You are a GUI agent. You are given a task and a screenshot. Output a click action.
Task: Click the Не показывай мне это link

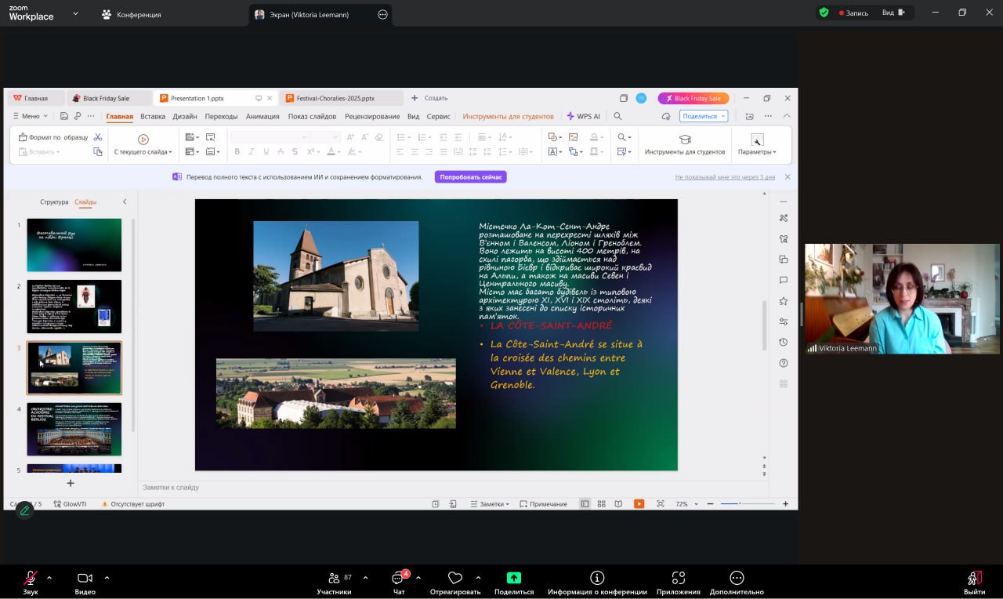coord(724,177)
